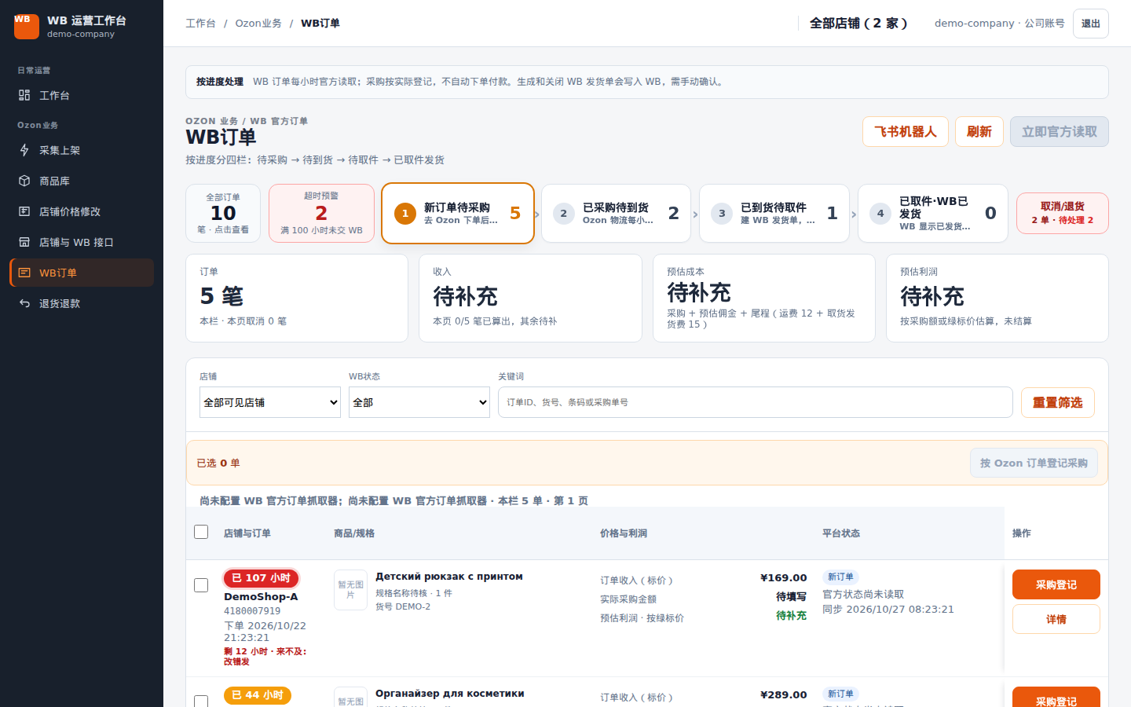Click 采购登记 for Детский рюкзак order
Viewport: 1131px width, 707px height.
click(1056, 584)
